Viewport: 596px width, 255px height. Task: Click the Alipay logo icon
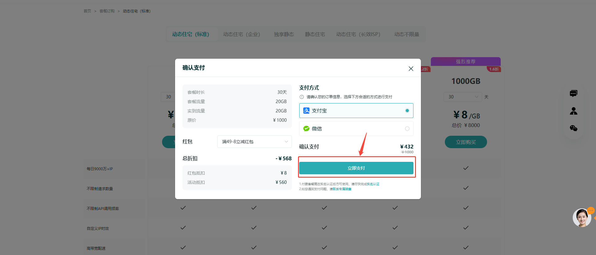pyautogui.click(x=306, y=111)
